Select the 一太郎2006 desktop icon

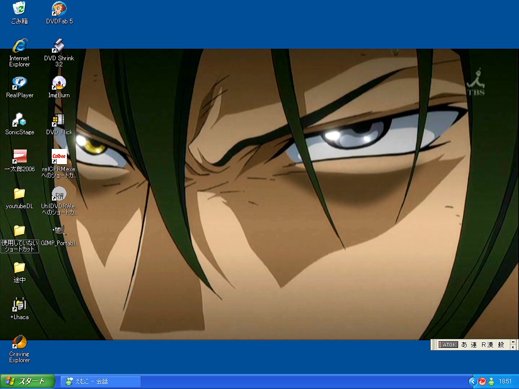(20, 161)
